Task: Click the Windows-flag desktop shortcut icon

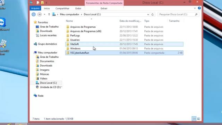Action: [x=3, y=44]
